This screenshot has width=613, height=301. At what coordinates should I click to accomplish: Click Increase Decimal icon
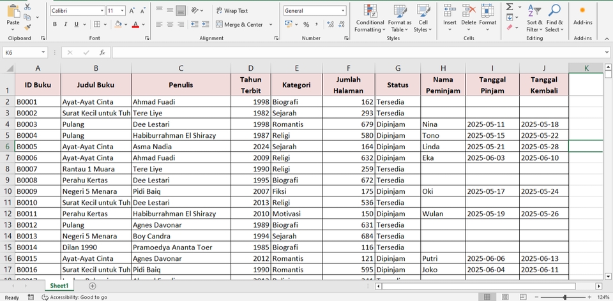[x=330, y=24]
